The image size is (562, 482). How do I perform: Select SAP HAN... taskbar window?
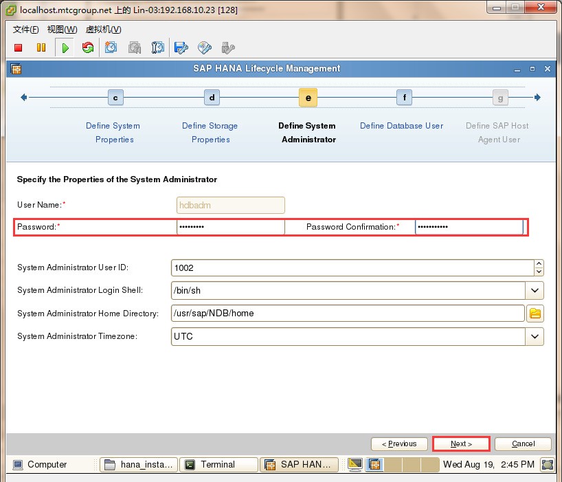click(299, 464)
